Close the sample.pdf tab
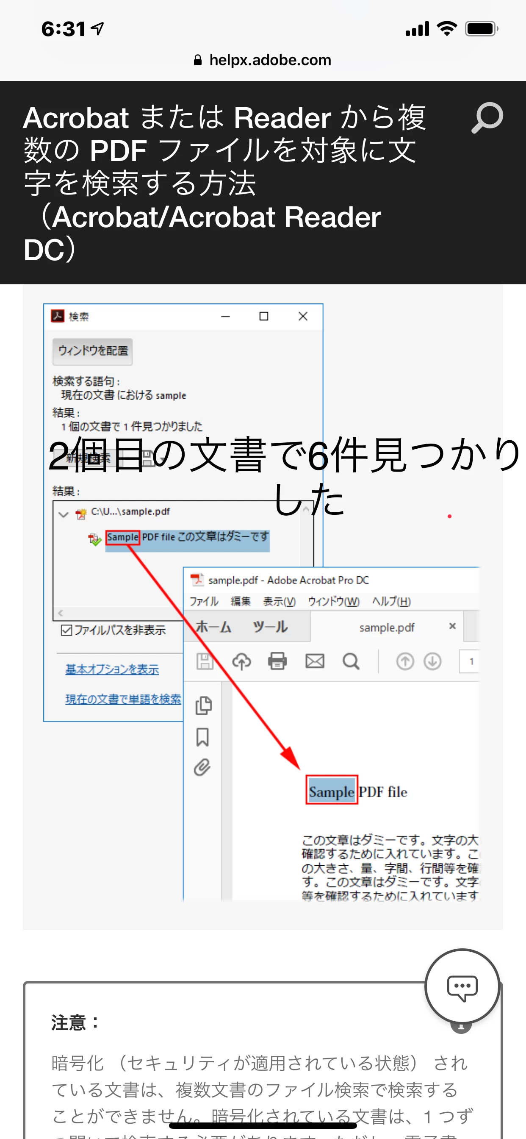This screenshot has width=526, height=1139. click(452, 626)
